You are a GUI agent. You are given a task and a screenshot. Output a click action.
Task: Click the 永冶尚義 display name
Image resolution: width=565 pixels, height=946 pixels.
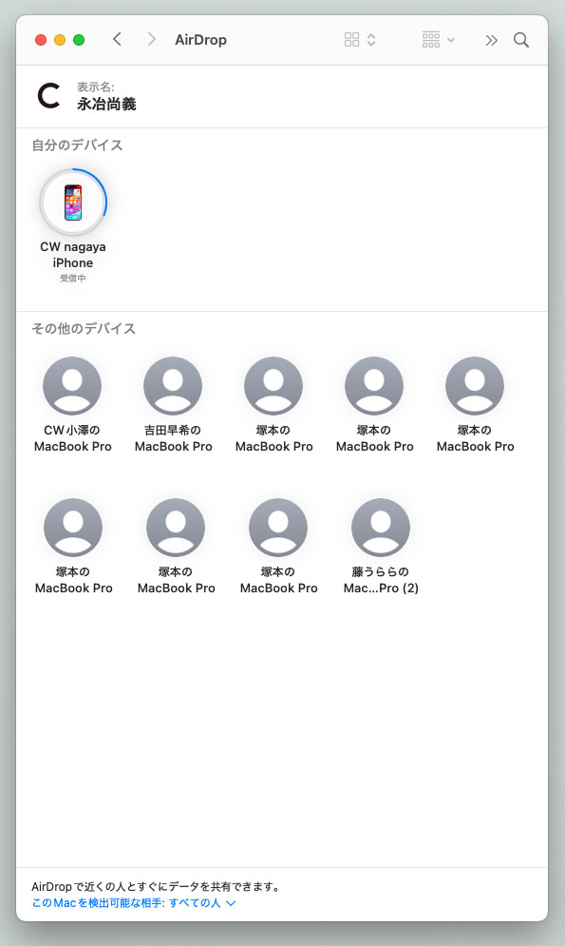coord(106,105)
